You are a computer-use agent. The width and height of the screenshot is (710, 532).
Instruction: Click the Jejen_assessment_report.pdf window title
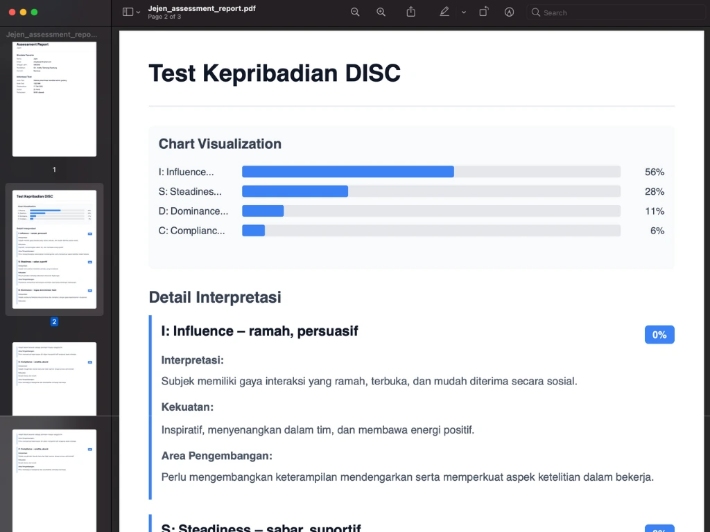[202, 8]
